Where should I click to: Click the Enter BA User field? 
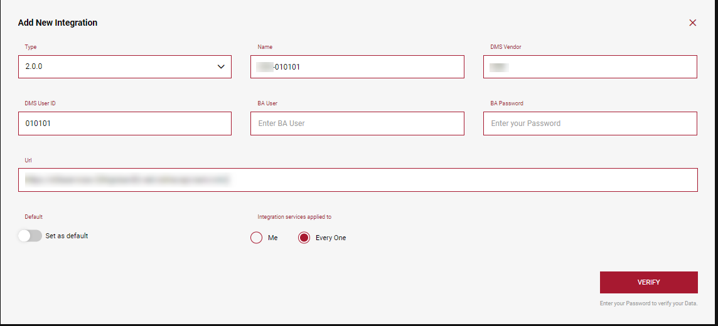pyautogui.click(x=357, y=124)
